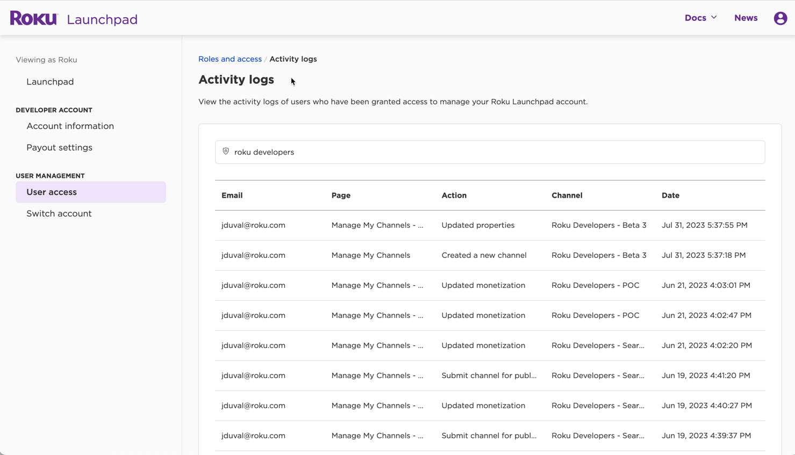Screen dimensions: 795x455
Task: Click the Launchpad title in header
Action: click(x=102, y=19)
